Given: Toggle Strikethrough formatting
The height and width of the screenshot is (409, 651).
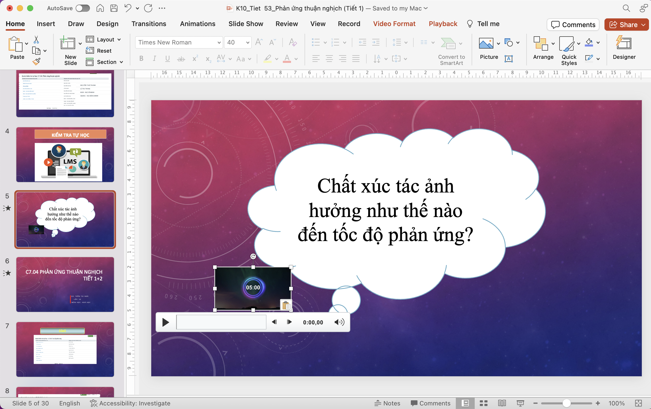Looking at the screenshot, I should pos(181,59).
